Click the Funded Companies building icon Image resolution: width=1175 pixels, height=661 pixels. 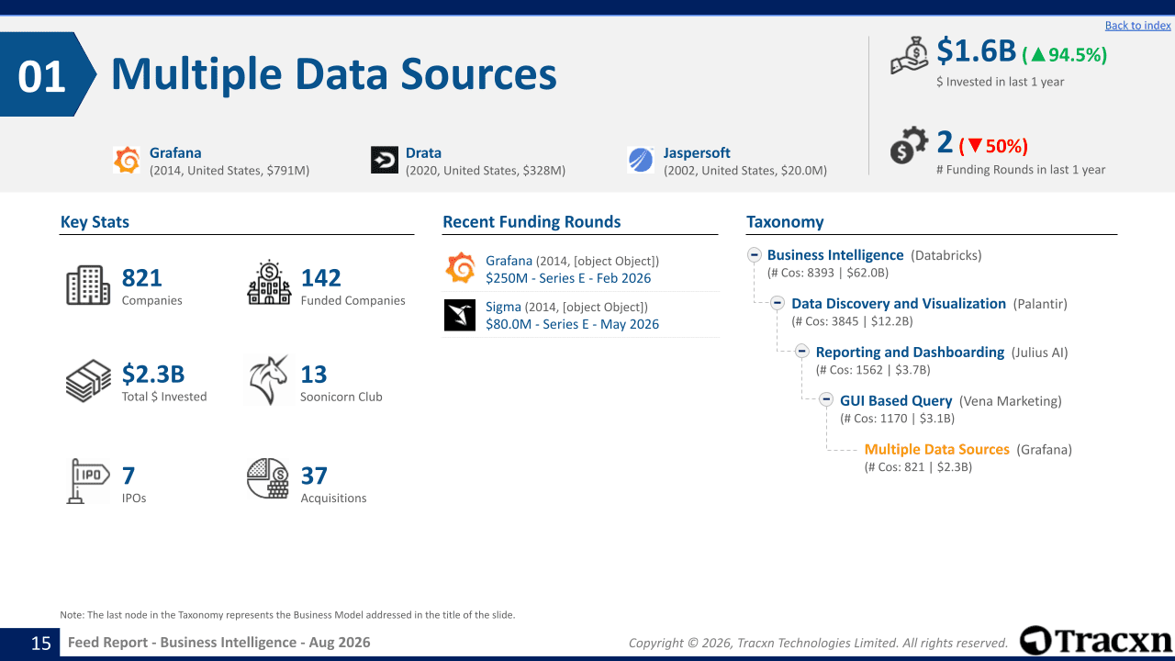click(269, 283)
